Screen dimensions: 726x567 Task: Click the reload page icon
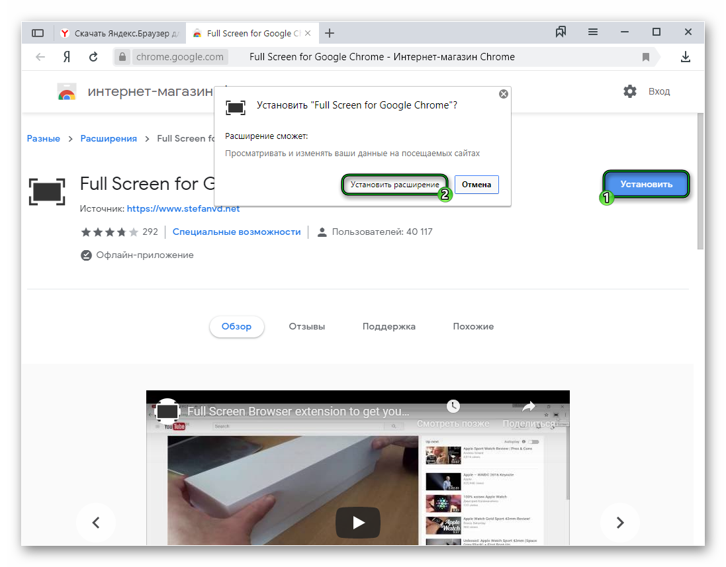point(93,57)
